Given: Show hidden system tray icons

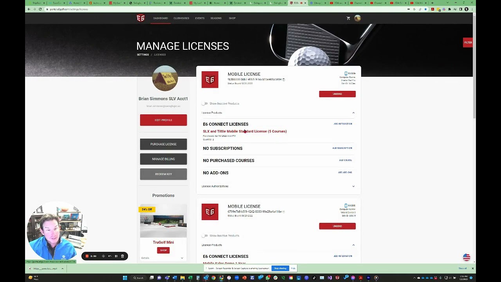Looking at the screenshot, I should tap(414, 278).
